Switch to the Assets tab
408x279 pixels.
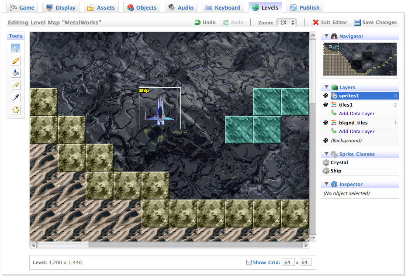[x=101, y=7]
